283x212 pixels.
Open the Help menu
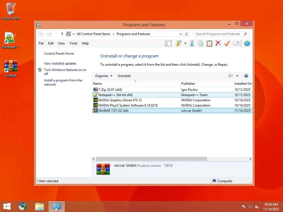pos(85,43)
